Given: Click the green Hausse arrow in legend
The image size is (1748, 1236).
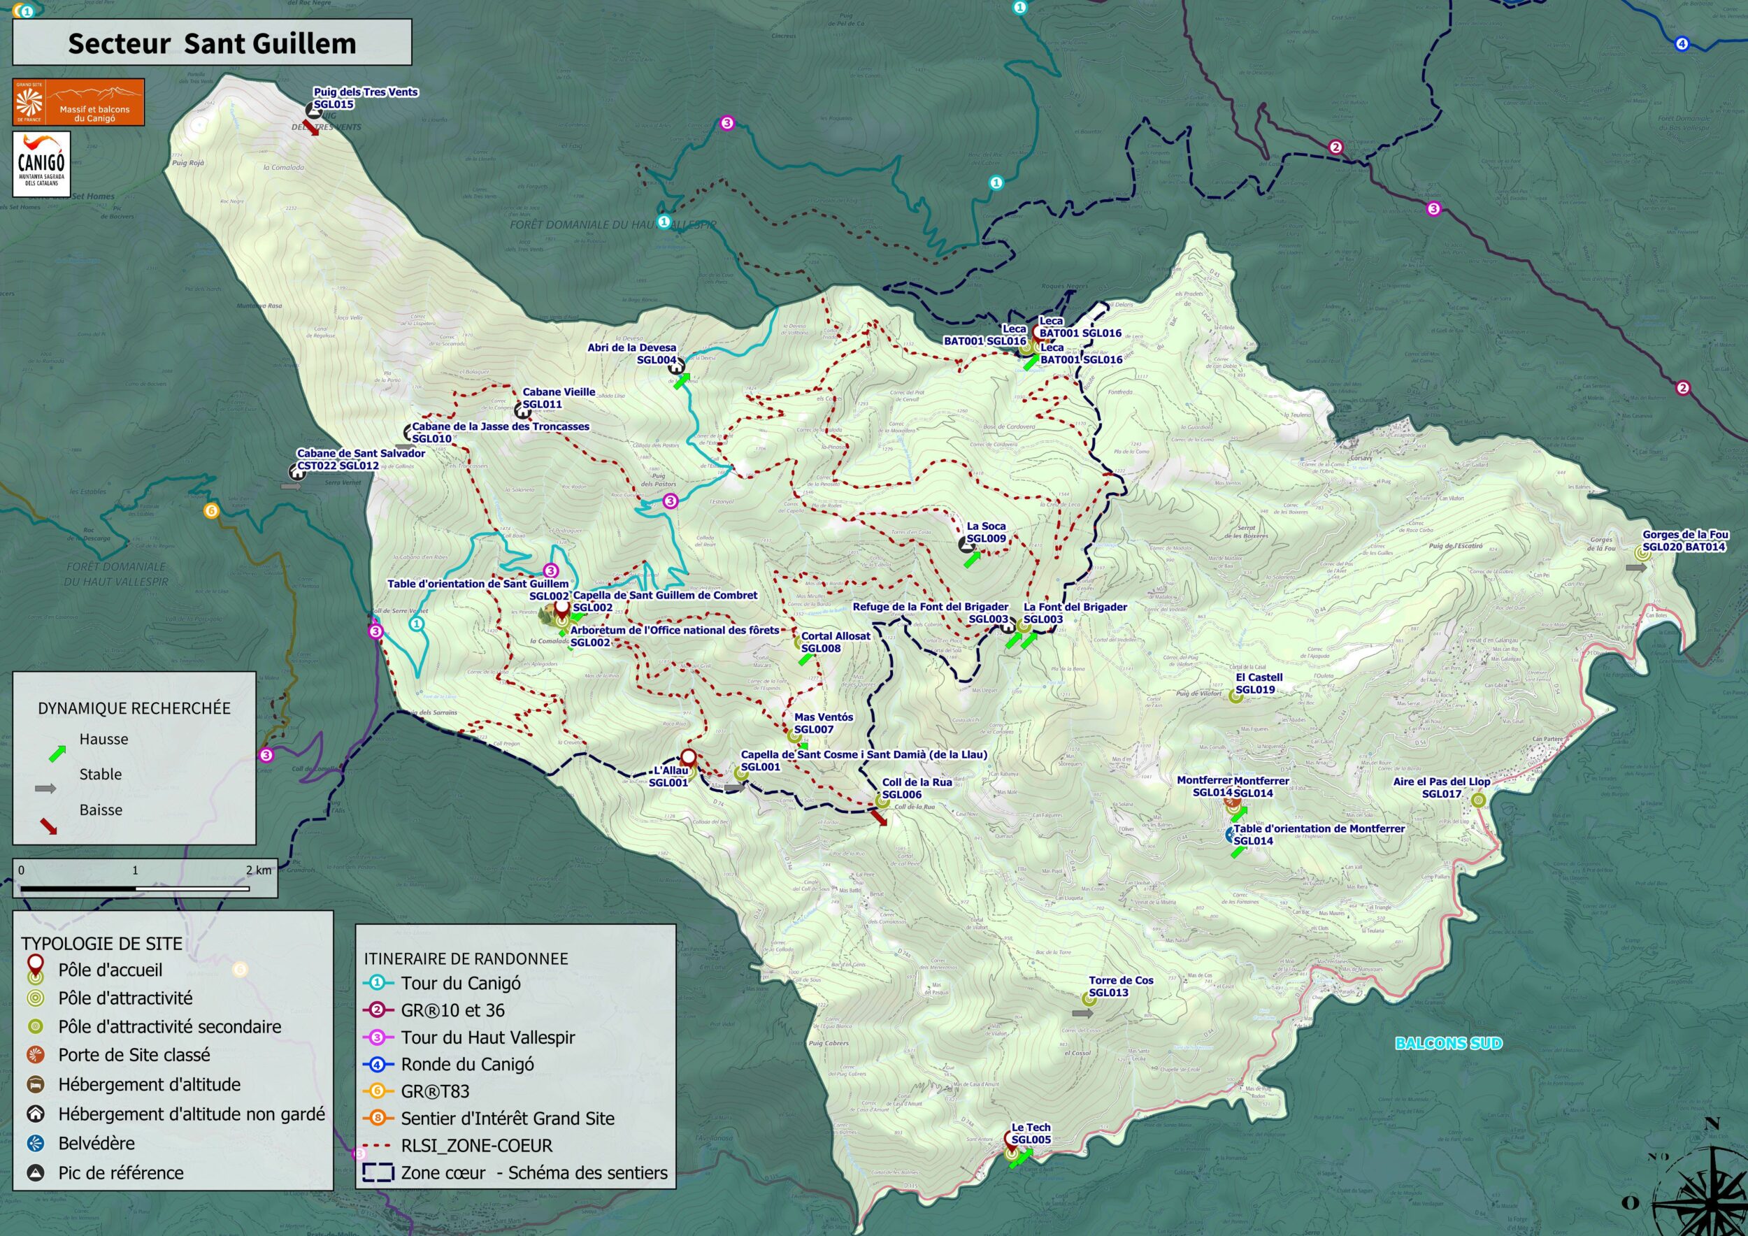Looking at the screenshot, I should (x=57, y=754).
